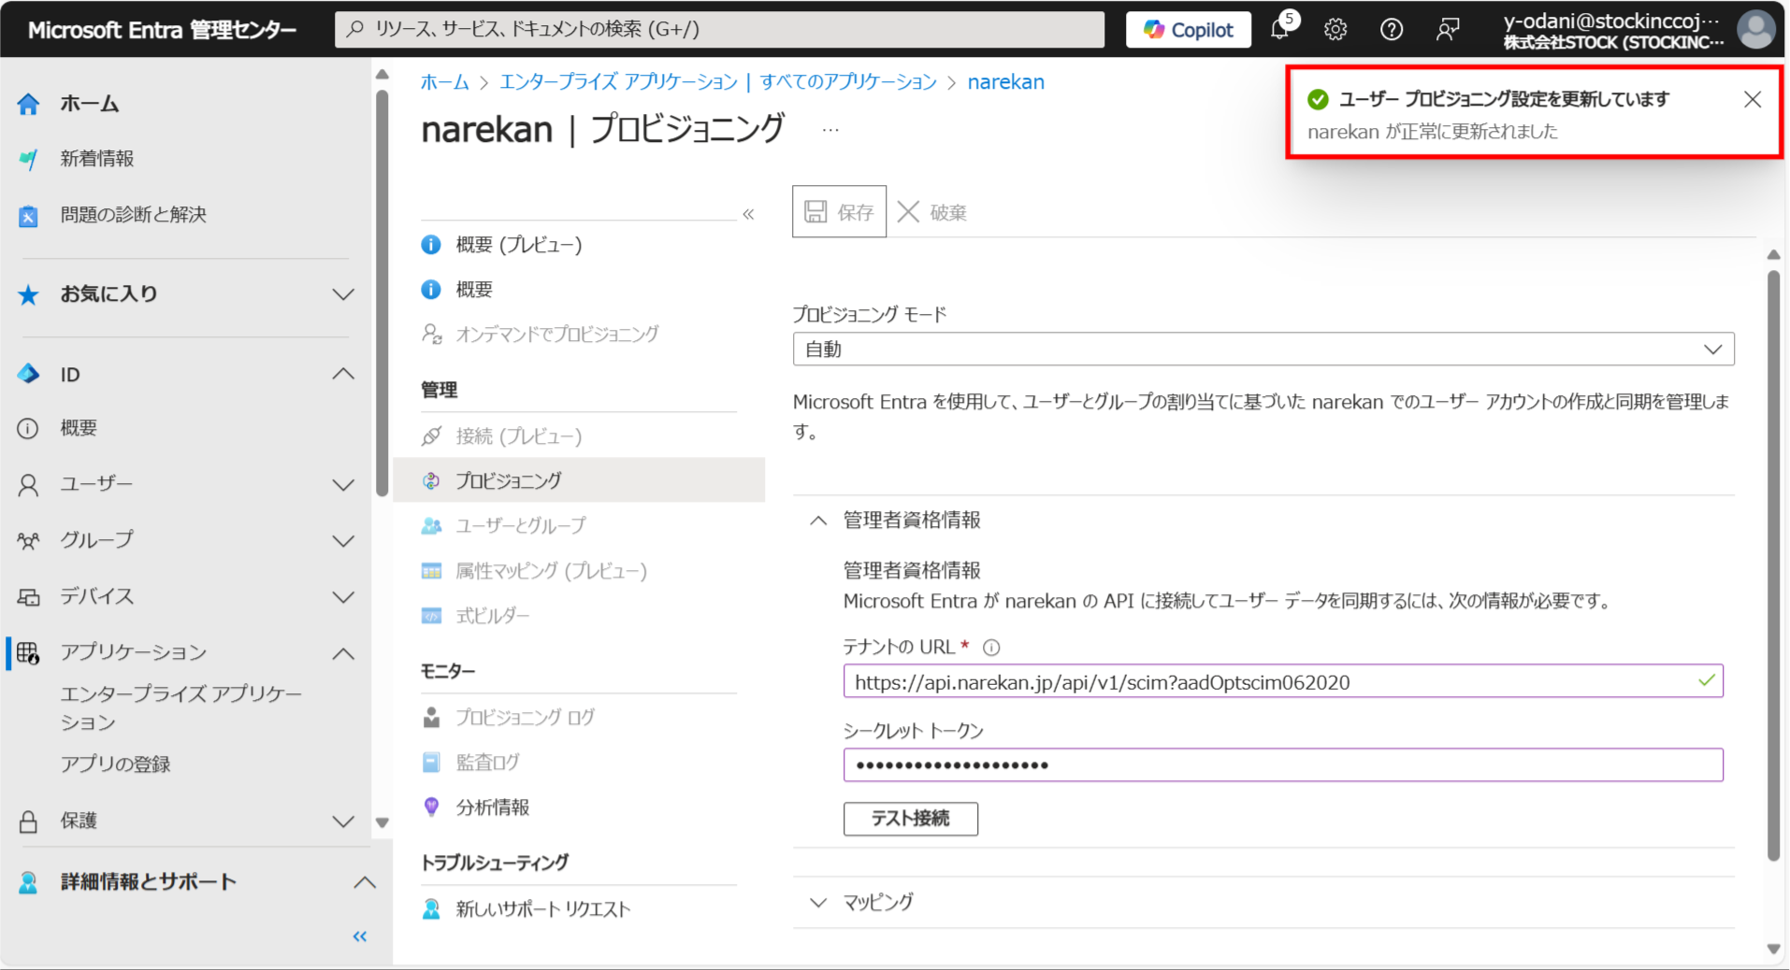This screenshot has height=970, width=1790.
Task: Click the Copilot button
Action: pyautogui.click(x=1189, y=29)
